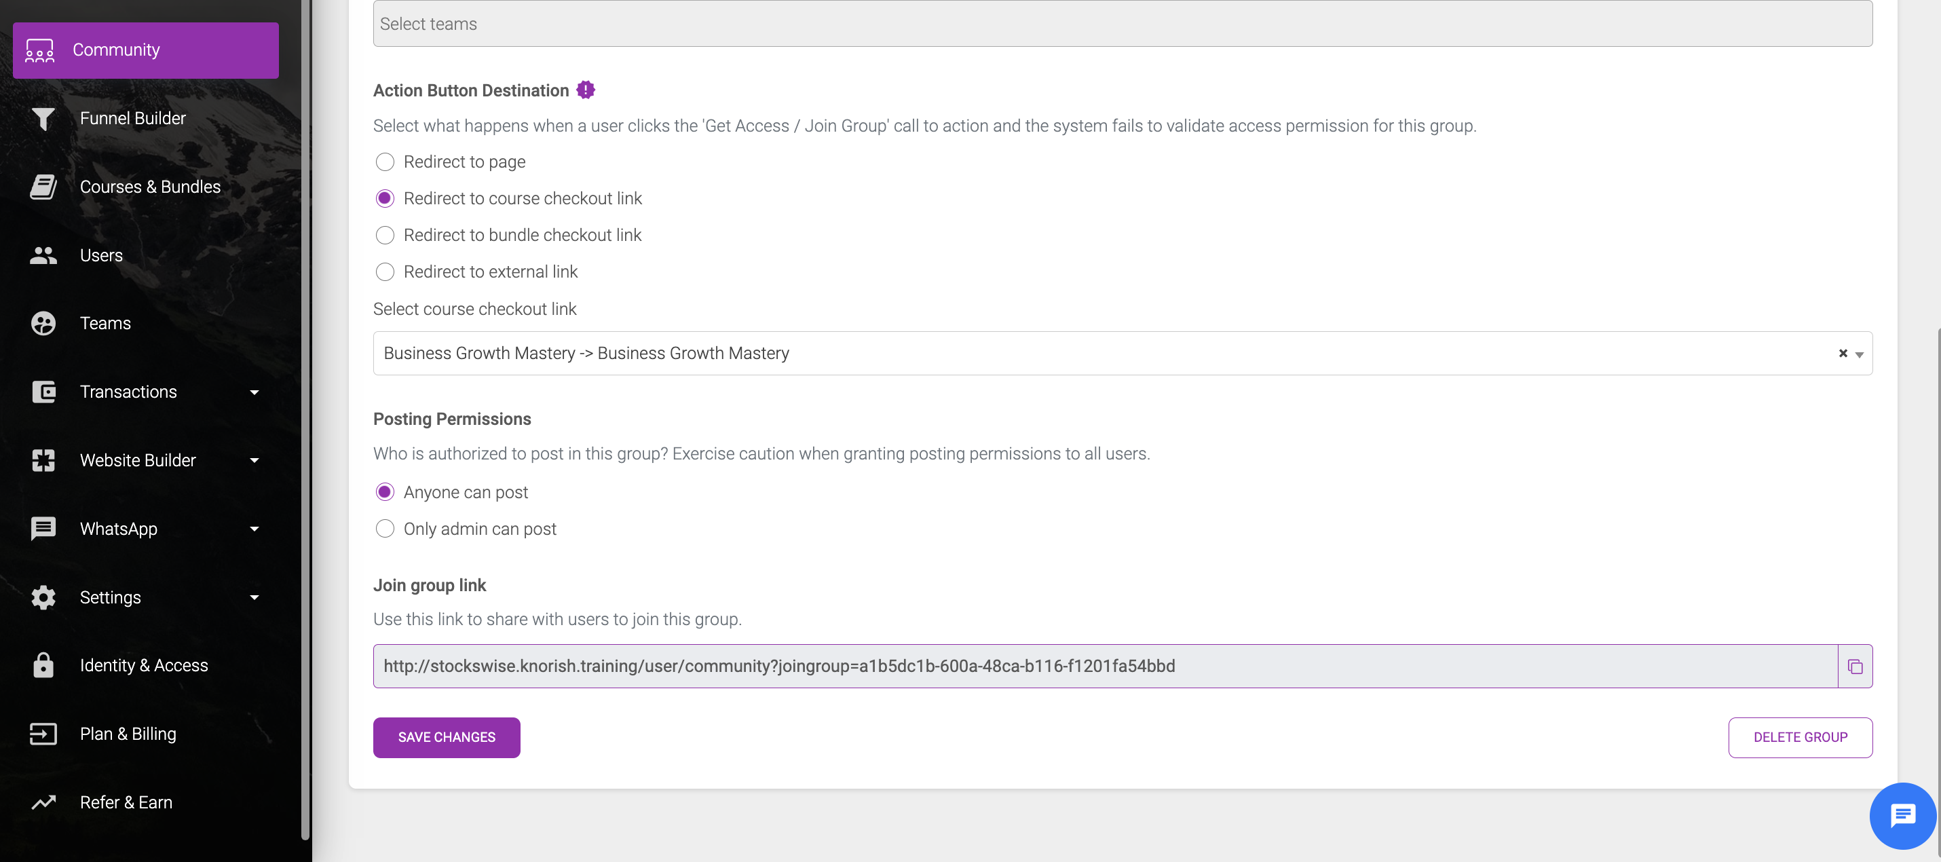1941x862 pixels.
Task: Open course checkout link dropdown arrow
Action: (1860, 354)
